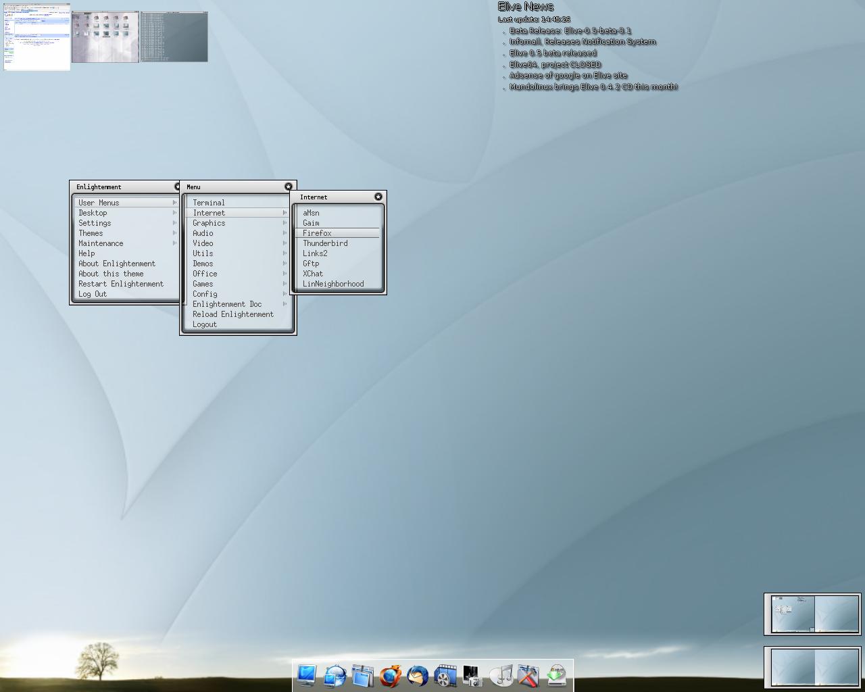Click the star button on Enlightenment menu title

pos(178,187)
